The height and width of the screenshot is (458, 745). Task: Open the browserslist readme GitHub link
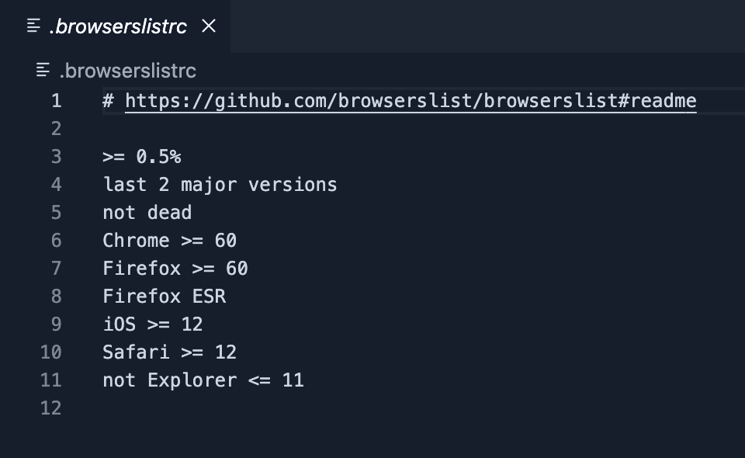click(x=411, y=100)
